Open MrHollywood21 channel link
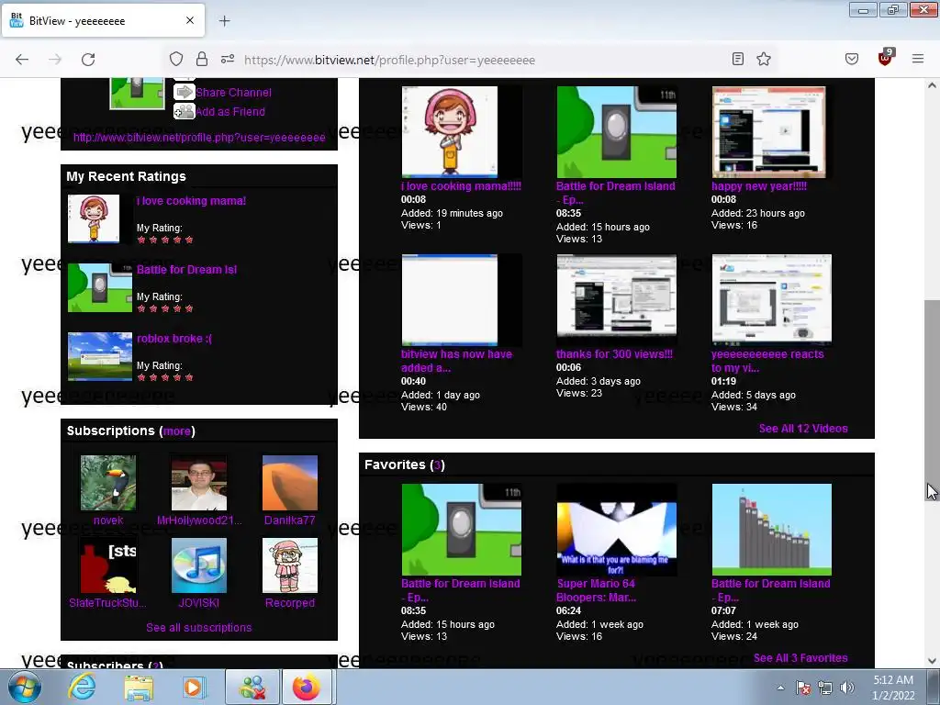 pos(199,520)
